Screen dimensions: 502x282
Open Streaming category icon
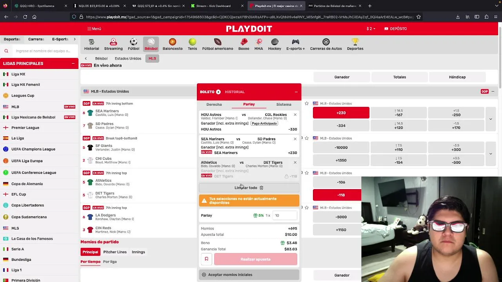(x=113, y=42)
